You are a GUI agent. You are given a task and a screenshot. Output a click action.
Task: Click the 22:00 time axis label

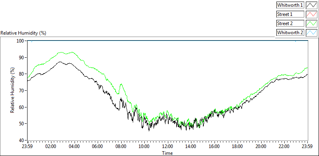pos(284,146)
